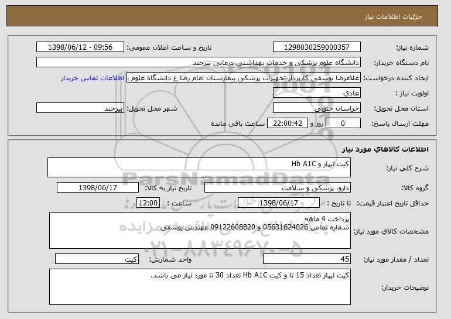The width and height of the screenshot is (451, 319).
Task: Click the goods group field دارو، پزشکی و سلامت
Action: click(x=278, y=188)
